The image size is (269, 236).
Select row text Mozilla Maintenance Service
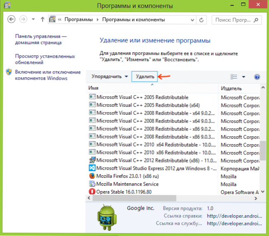tap(127, 184)
